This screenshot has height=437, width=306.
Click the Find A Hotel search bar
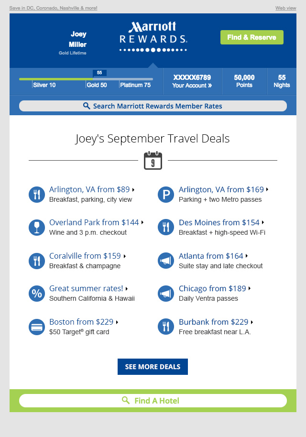(153, 401)
